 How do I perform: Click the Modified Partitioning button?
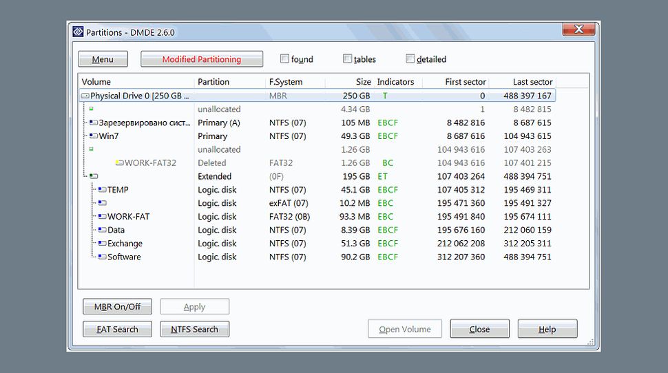pyautogui.click(x=202, y=59)
